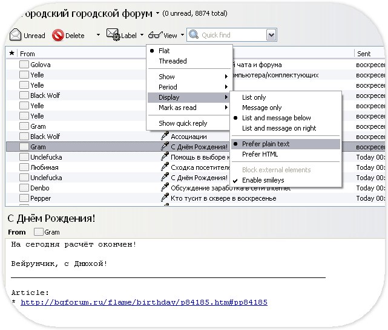Click pin icon beside Кто тусит в сквере
Screen dimensions: 388x330
point(165,198)
